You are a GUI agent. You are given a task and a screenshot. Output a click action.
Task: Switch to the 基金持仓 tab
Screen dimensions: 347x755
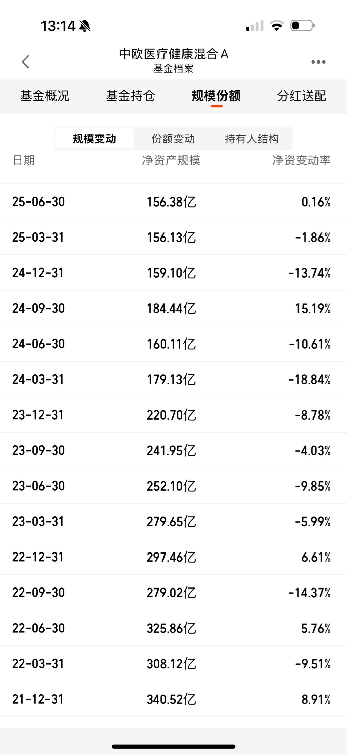coord(130,96)
